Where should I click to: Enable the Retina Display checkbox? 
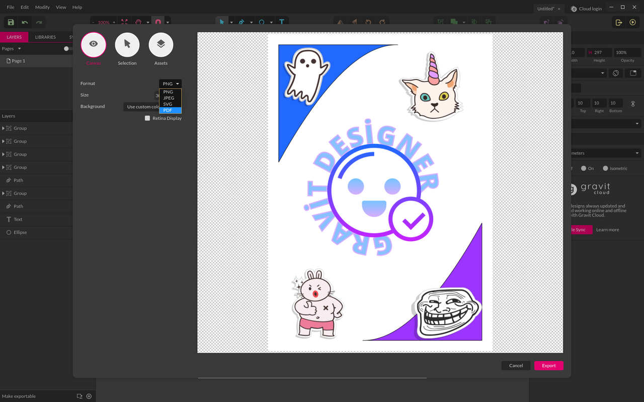click(147, 118)
